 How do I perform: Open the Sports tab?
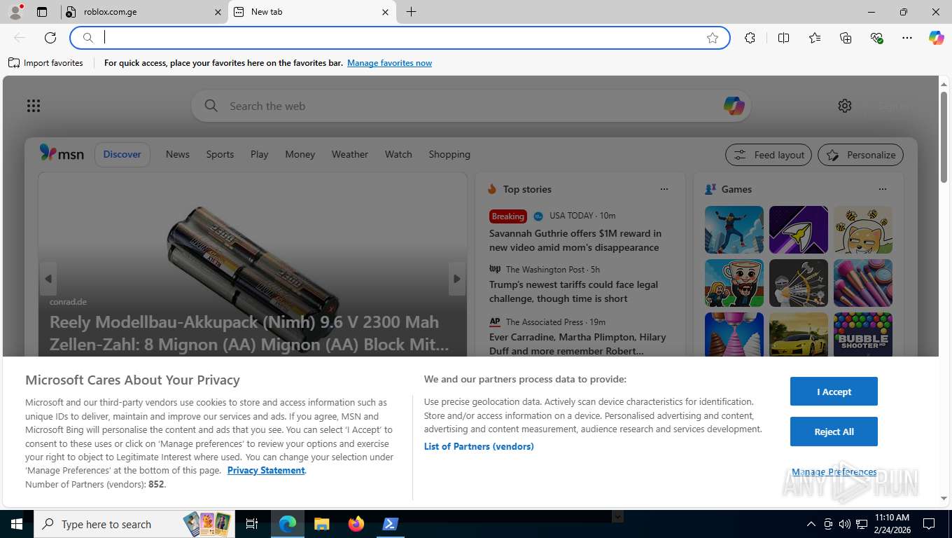(x=220, y=154)
